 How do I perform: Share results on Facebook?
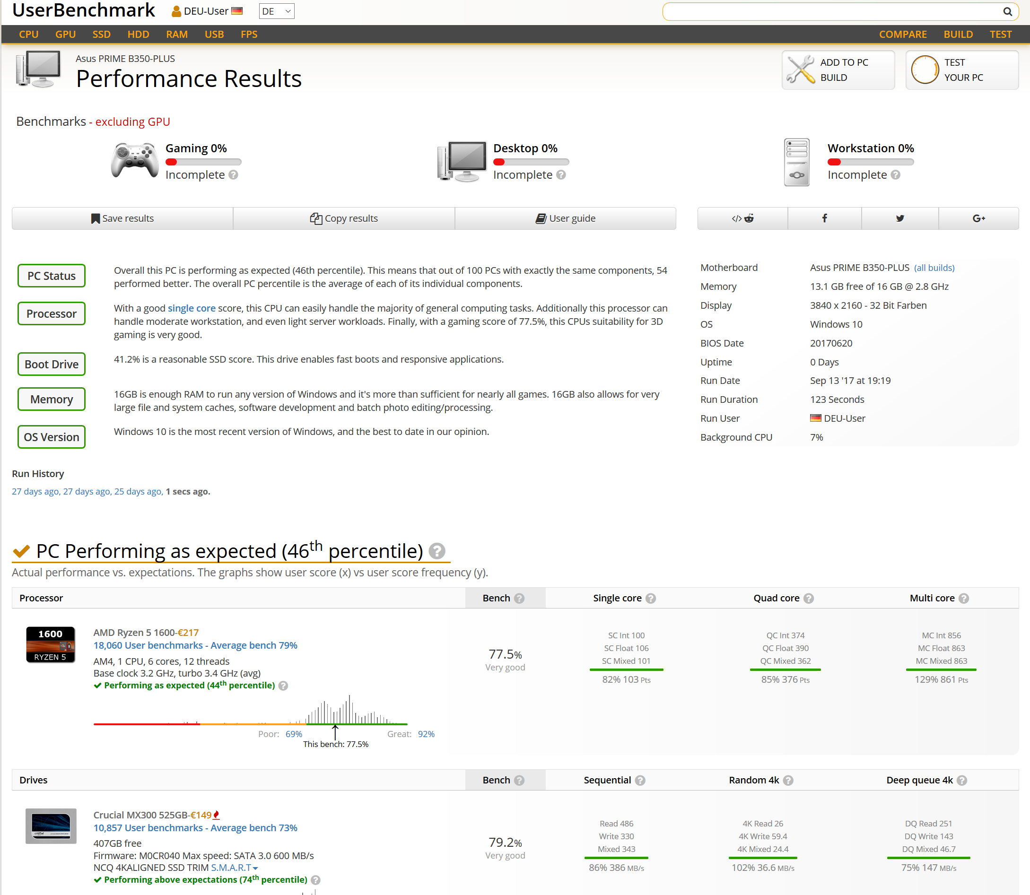click(824, 218)
